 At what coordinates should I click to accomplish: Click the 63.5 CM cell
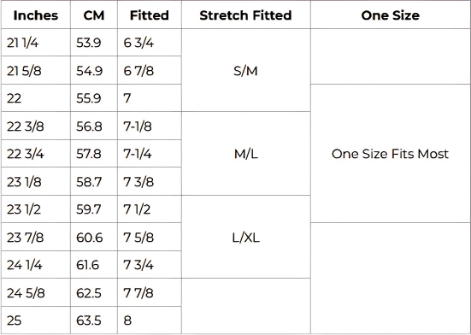[x=94, y=320]
